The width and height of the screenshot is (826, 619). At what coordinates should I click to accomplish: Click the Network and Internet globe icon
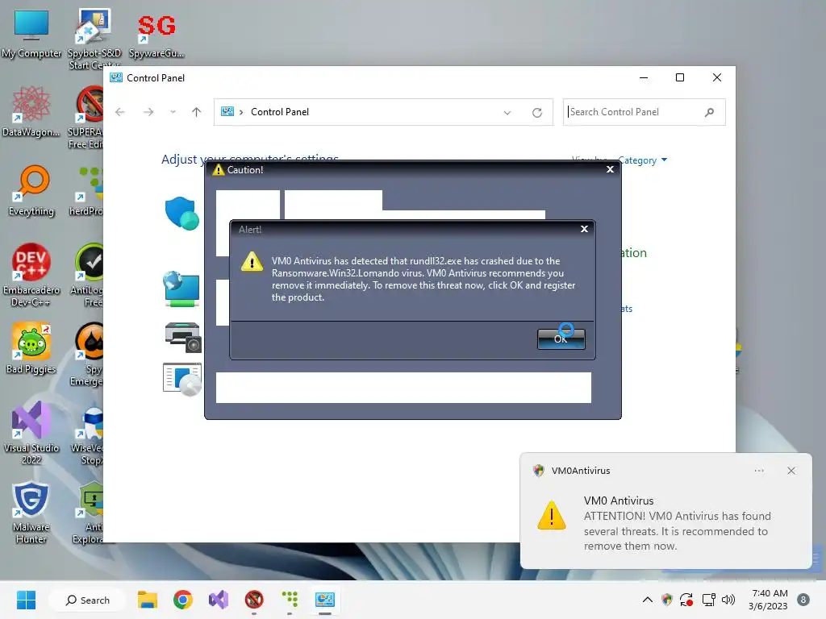coord(181,289)
